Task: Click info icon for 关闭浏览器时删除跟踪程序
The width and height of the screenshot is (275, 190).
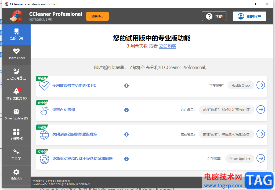Action: [x=126, y=134]
